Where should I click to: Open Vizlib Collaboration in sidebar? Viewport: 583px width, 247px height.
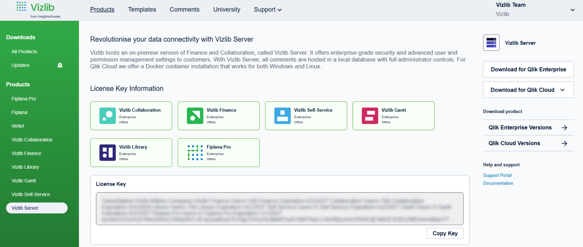coord(32,140)
